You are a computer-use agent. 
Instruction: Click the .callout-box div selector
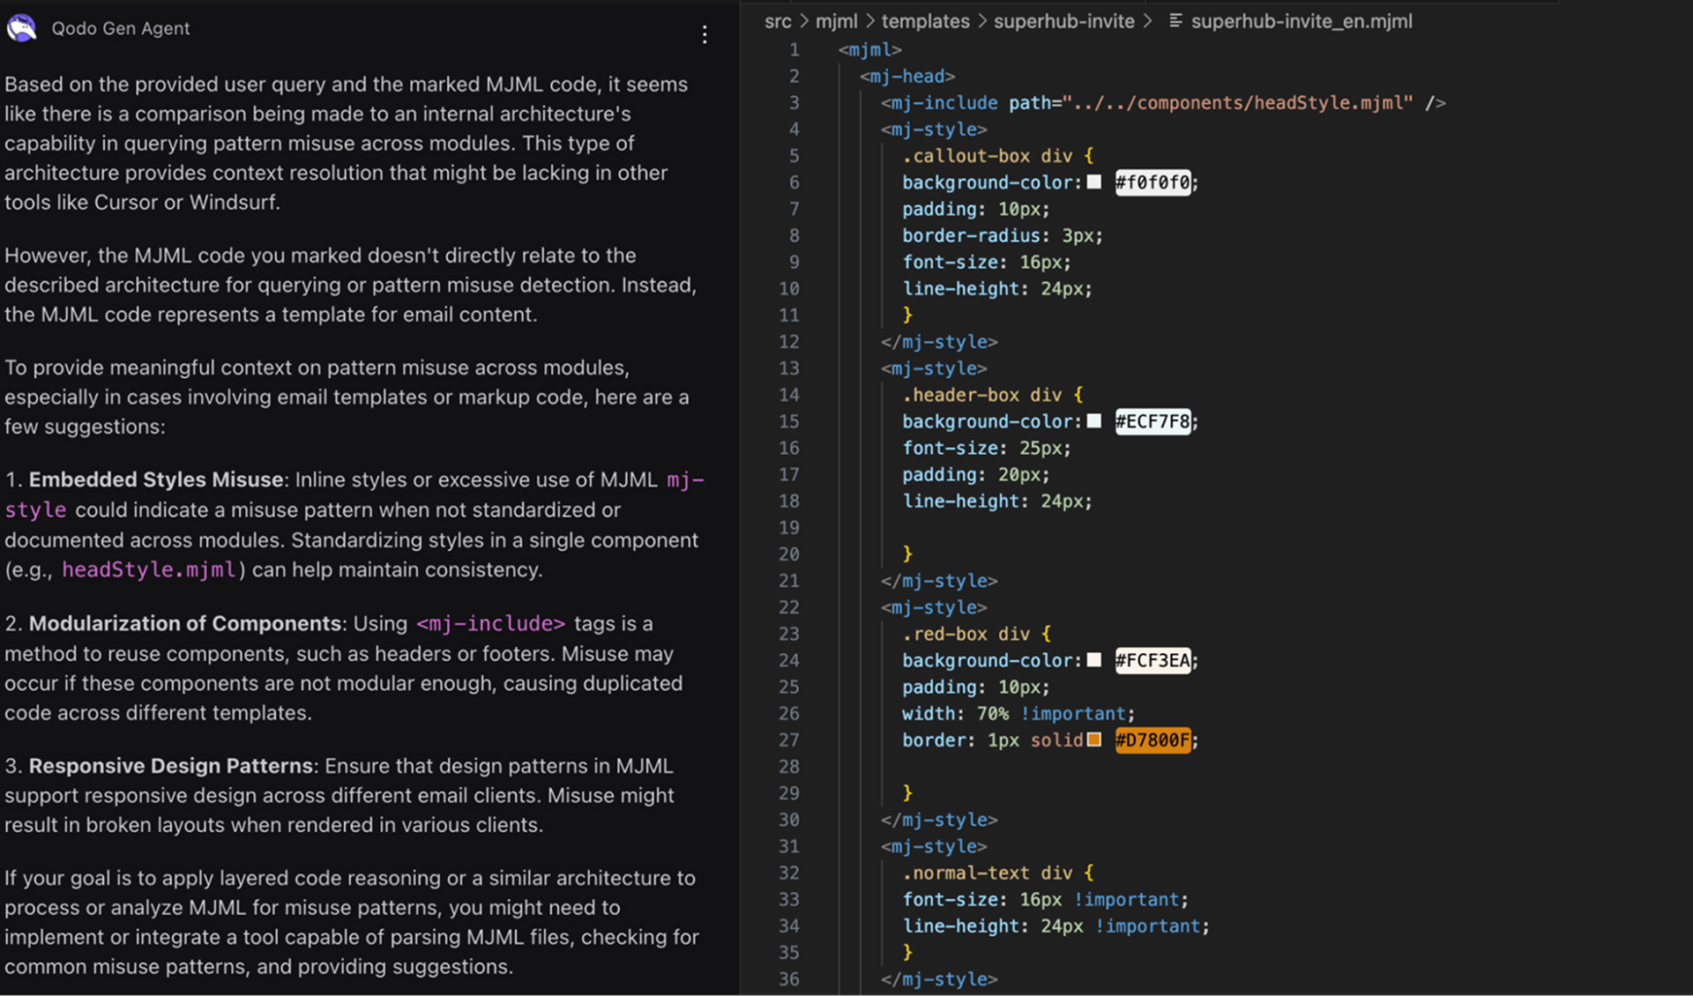click(x=988, y=155)
